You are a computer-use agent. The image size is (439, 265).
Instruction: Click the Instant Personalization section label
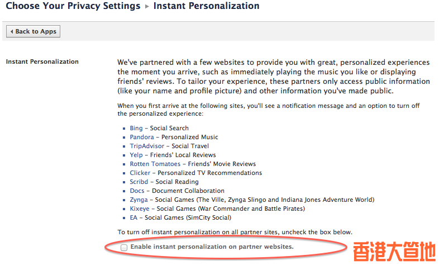42,61
